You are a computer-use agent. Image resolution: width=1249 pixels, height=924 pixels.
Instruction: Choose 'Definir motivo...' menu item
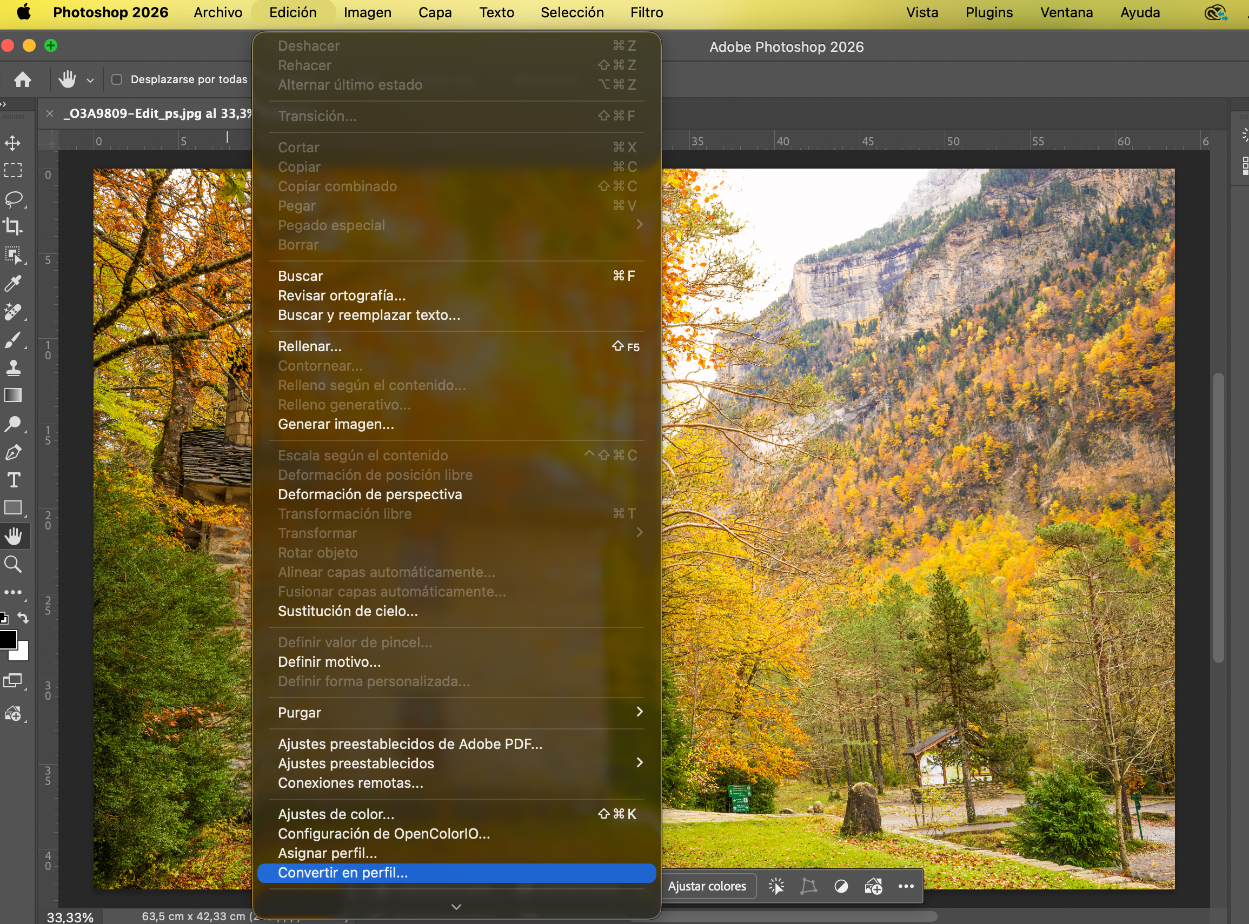(457, 662)
